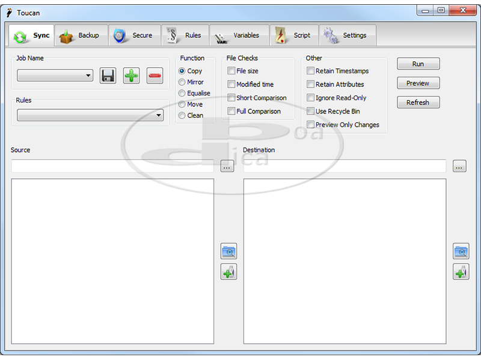Open the Secure tab
The image size is (481, 360).
(x=134, y=35)
